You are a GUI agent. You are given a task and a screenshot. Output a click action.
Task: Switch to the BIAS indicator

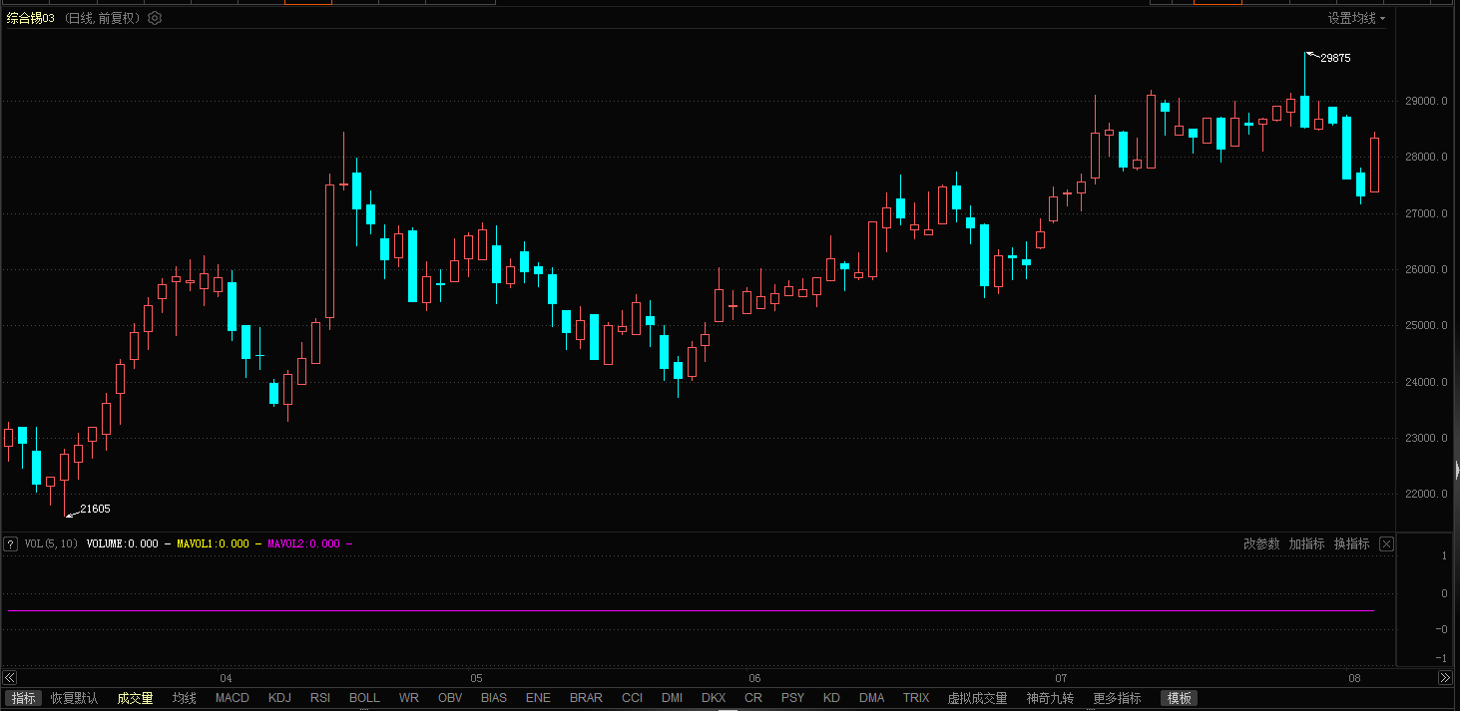[x=494, y=698]
